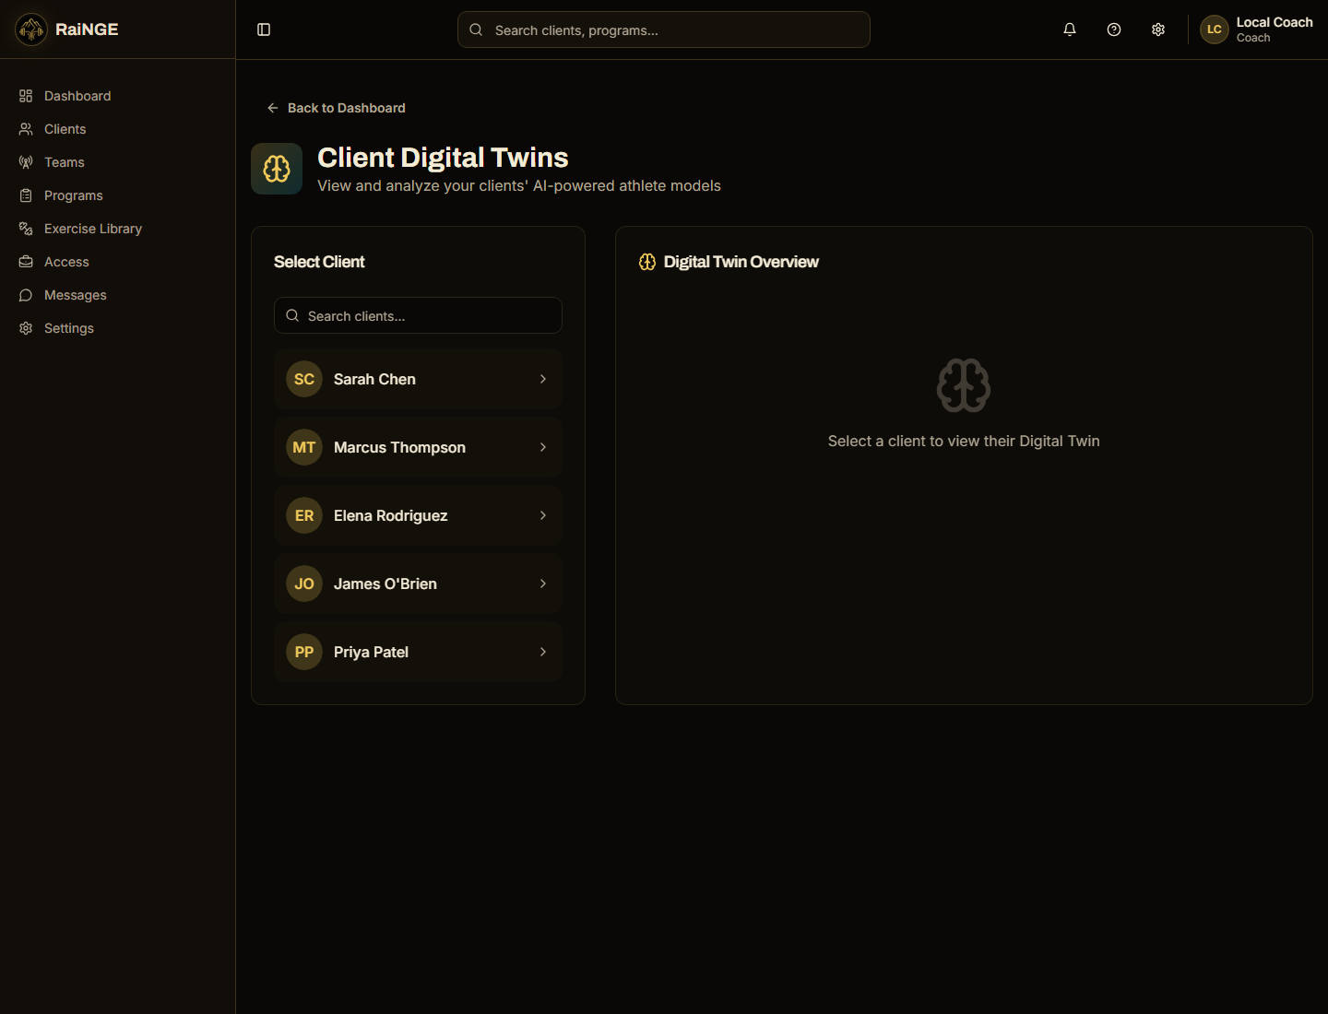Focus the Search clients field
The height and width of the screenshot is (1014, 1328).
tap(418, 315)
